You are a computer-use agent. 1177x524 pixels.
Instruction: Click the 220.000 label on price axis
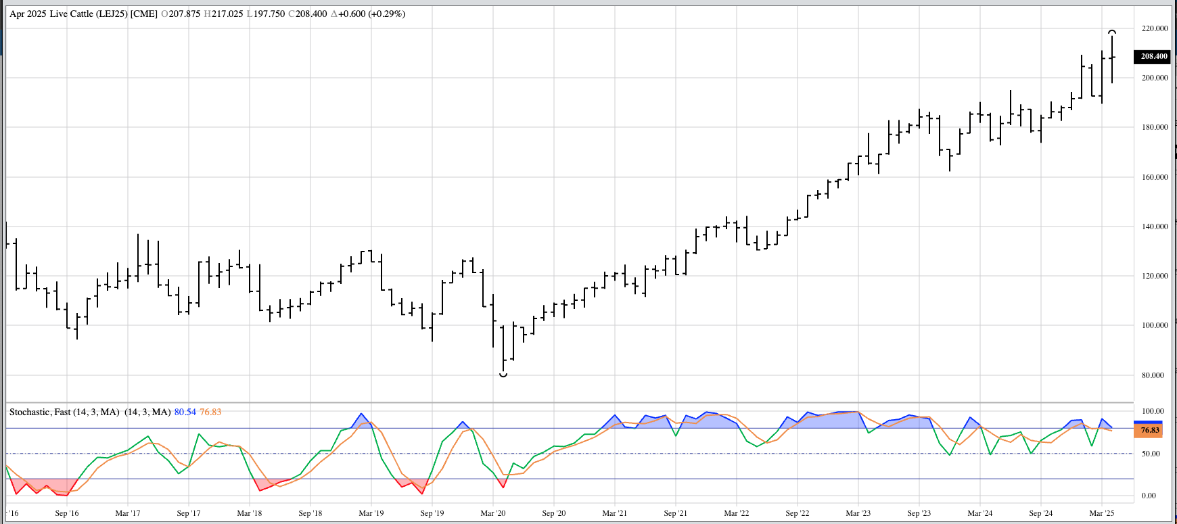click(1154, 28)
